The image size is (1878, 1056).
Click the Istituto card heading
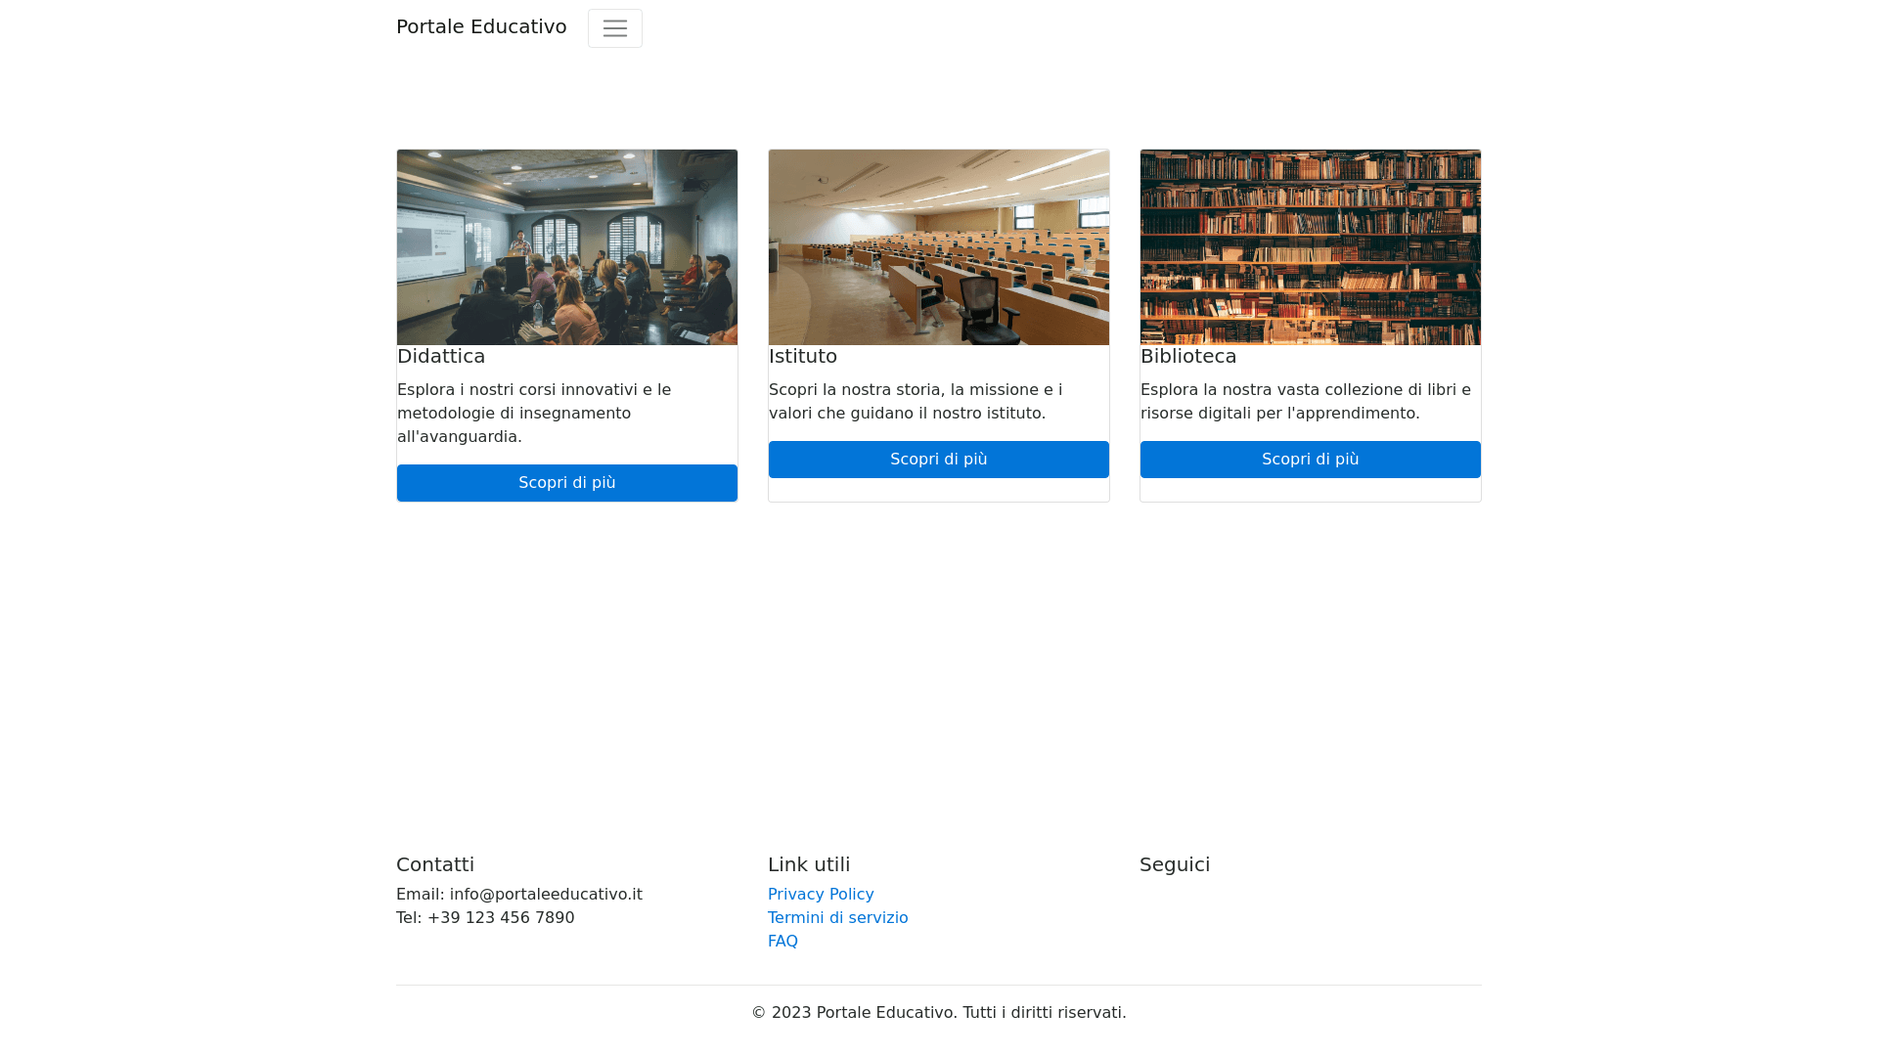803,357
